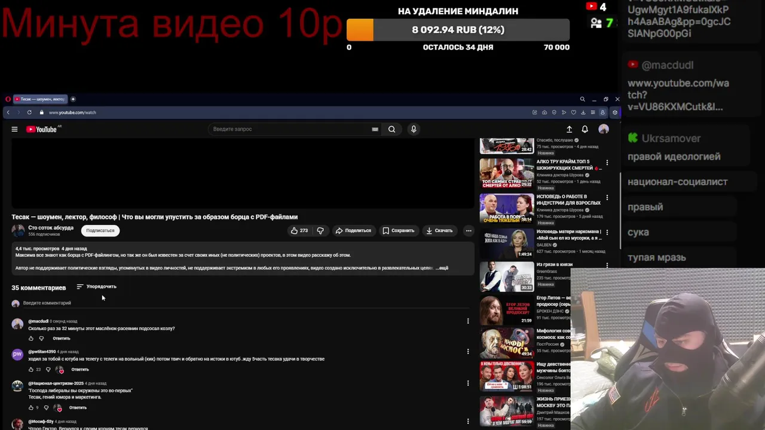Like the video with 273 likes
This screenshot has height=430, width=765.
tap(299, 231)
